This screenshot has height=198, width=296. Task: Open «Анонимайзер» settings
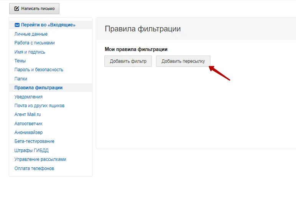click(x=28, y=133)
